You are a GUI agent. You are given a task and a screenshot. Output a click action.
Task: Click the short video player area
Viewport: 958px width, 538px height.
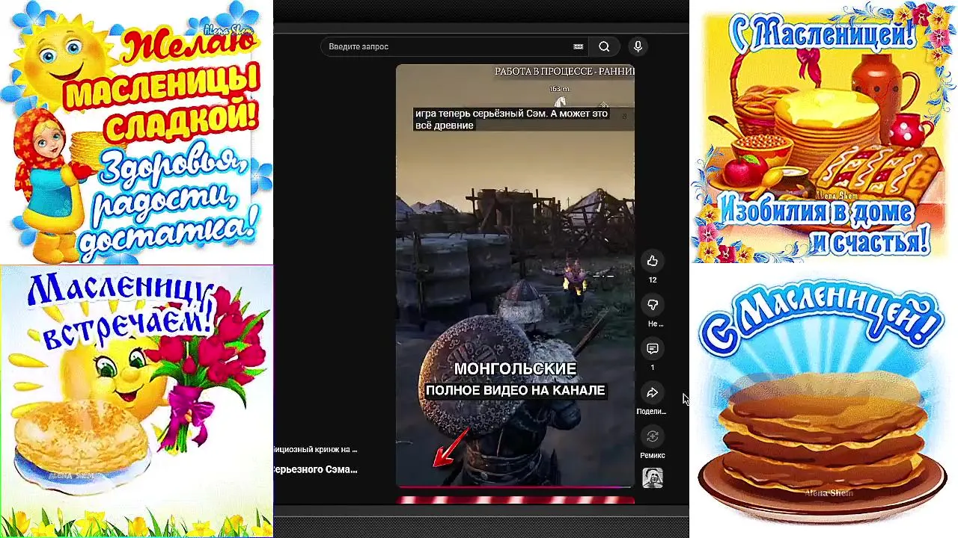point(515,275)
